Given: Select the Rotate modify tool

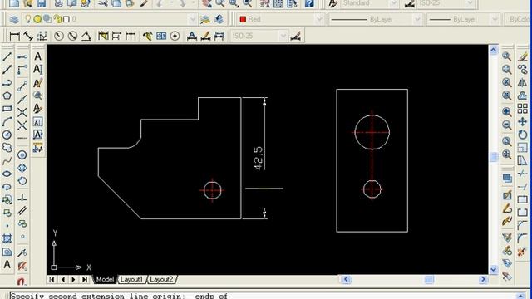Looking at the screenshot, I should click(523, 135).
